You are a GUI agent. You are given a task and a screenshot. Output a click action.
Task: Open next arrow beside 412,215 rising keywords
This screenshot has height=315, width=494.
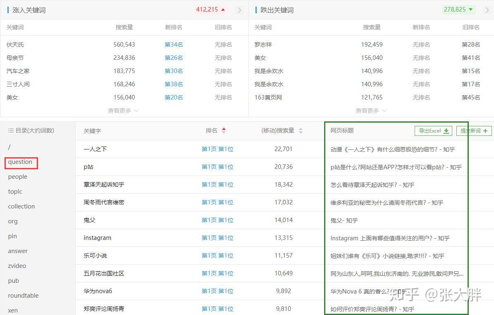(x=239, y=10)
